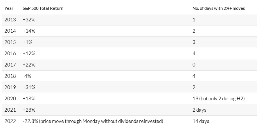Select the +28% return cell
Viewport: 259px width, 129px height.
[x=29, y=110]
